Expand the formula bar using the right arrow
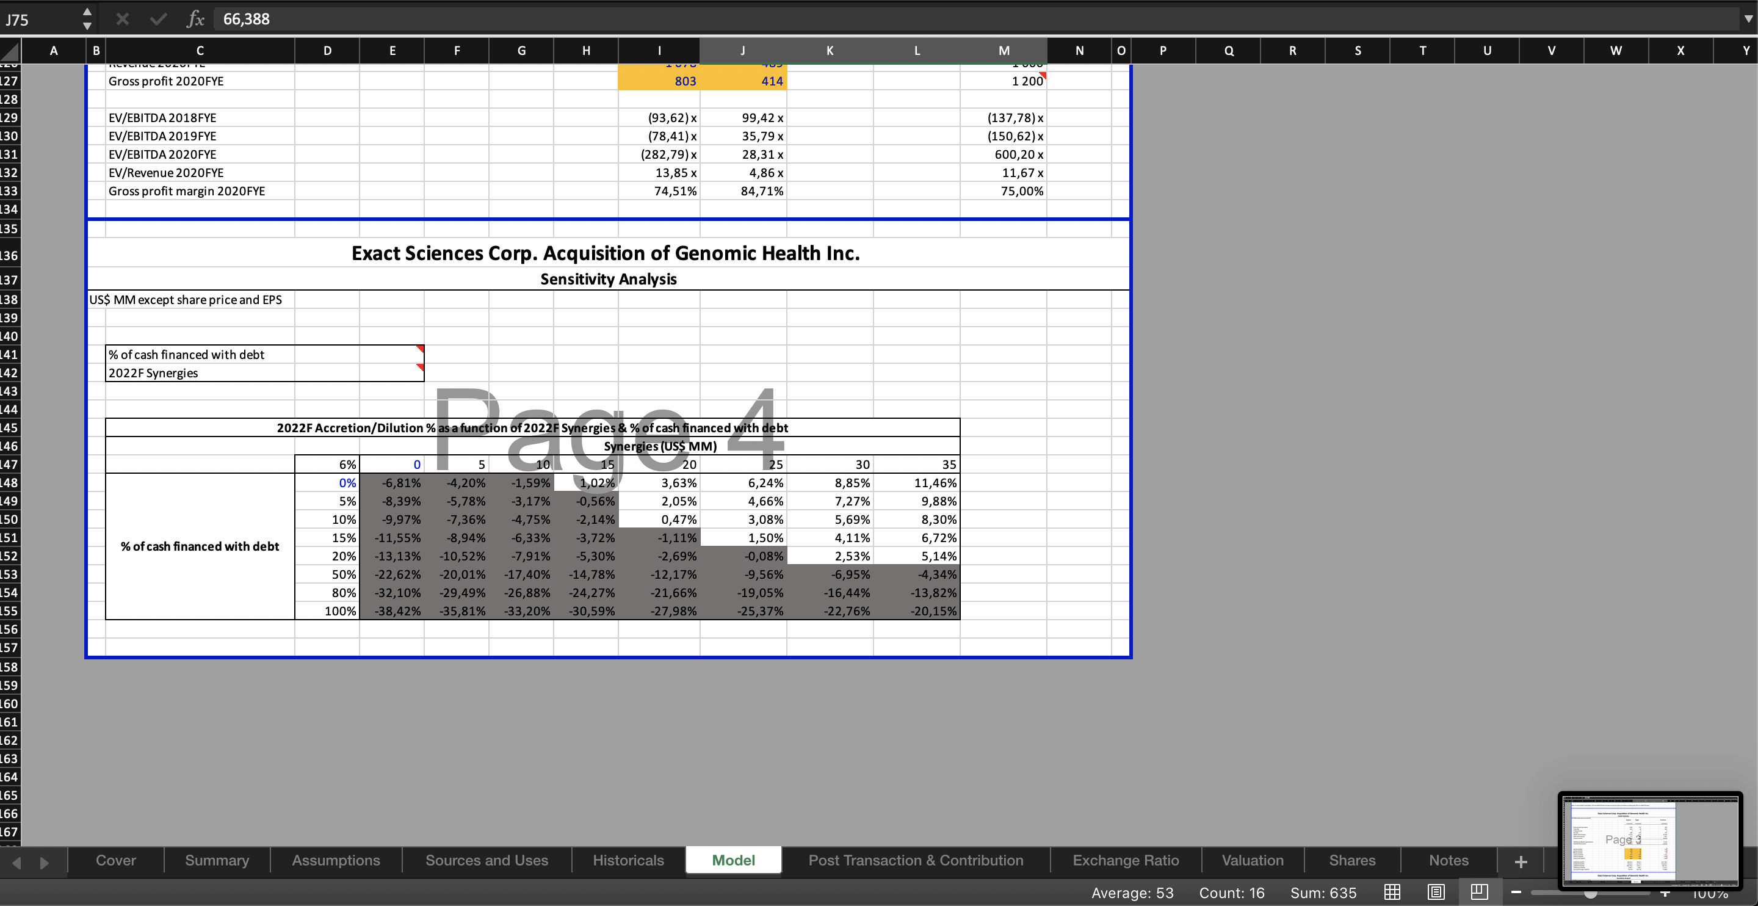1758x906 pixels. (1748, 19)
